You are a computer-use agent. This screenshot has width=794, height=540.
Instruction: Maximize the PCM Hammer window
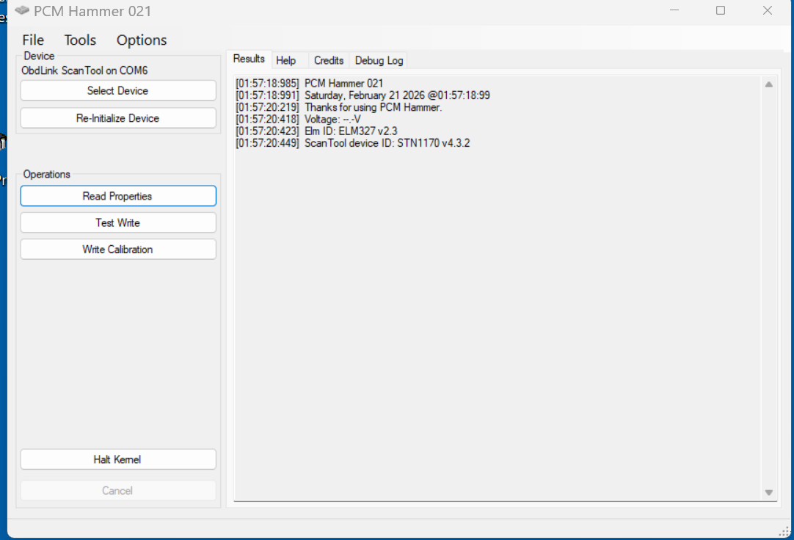[x=721, y=11]
